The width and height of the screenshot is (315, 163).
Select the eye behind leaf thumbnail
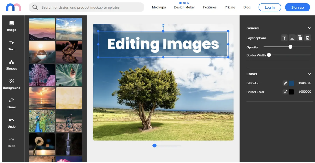coord(69,75)
